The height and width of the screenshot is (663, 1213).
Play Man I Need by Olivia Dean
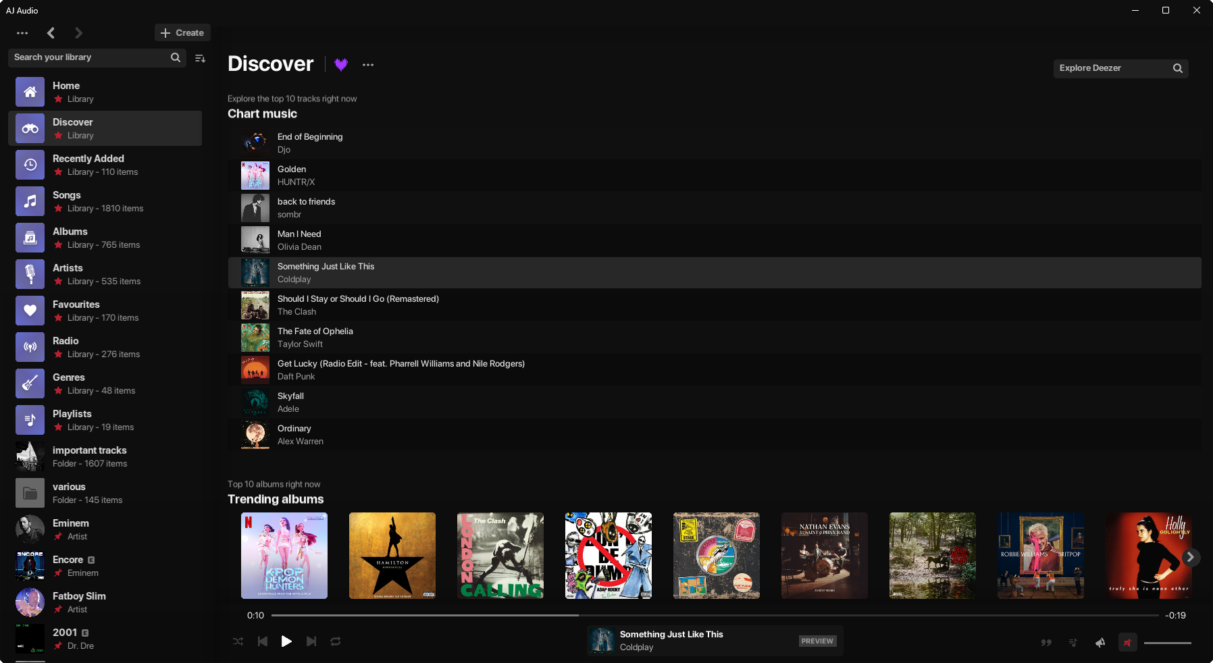click(x=715, y=240)
